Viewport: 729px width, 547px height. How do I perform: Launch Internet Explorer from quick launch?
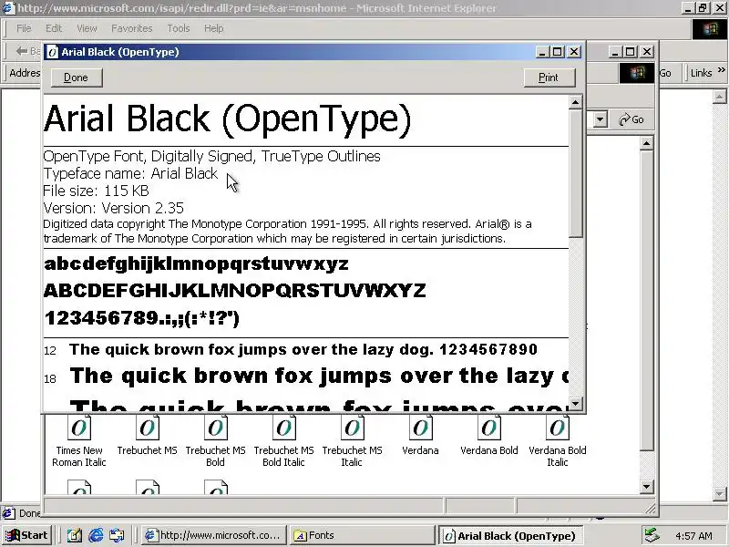tap(96, 535)
